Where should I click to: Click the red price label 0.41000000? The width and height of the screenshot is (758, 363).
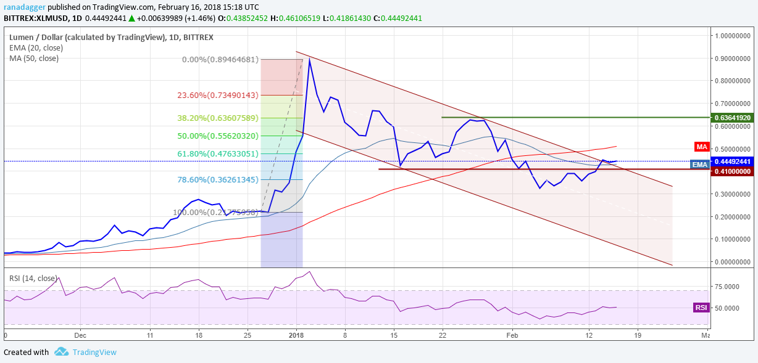pos(733,173)
